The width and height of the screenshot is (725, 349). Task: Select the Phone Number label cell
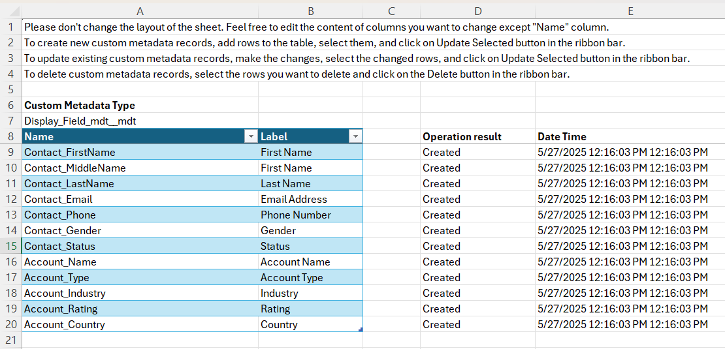(296, 215)
